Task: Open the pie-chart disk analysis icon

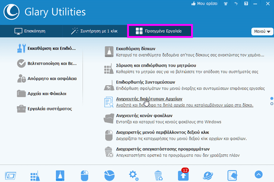Action: (x=109, y=175)
